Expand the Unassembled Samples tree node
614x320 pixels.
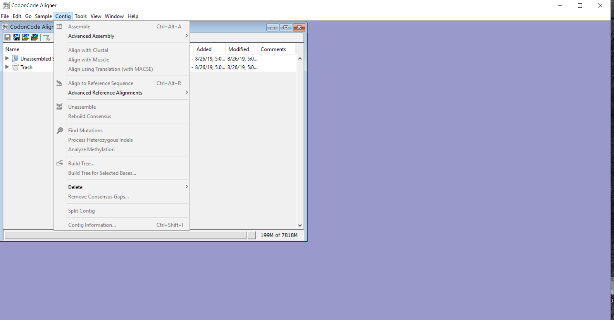pyautogui.click(x=7, y=58)
